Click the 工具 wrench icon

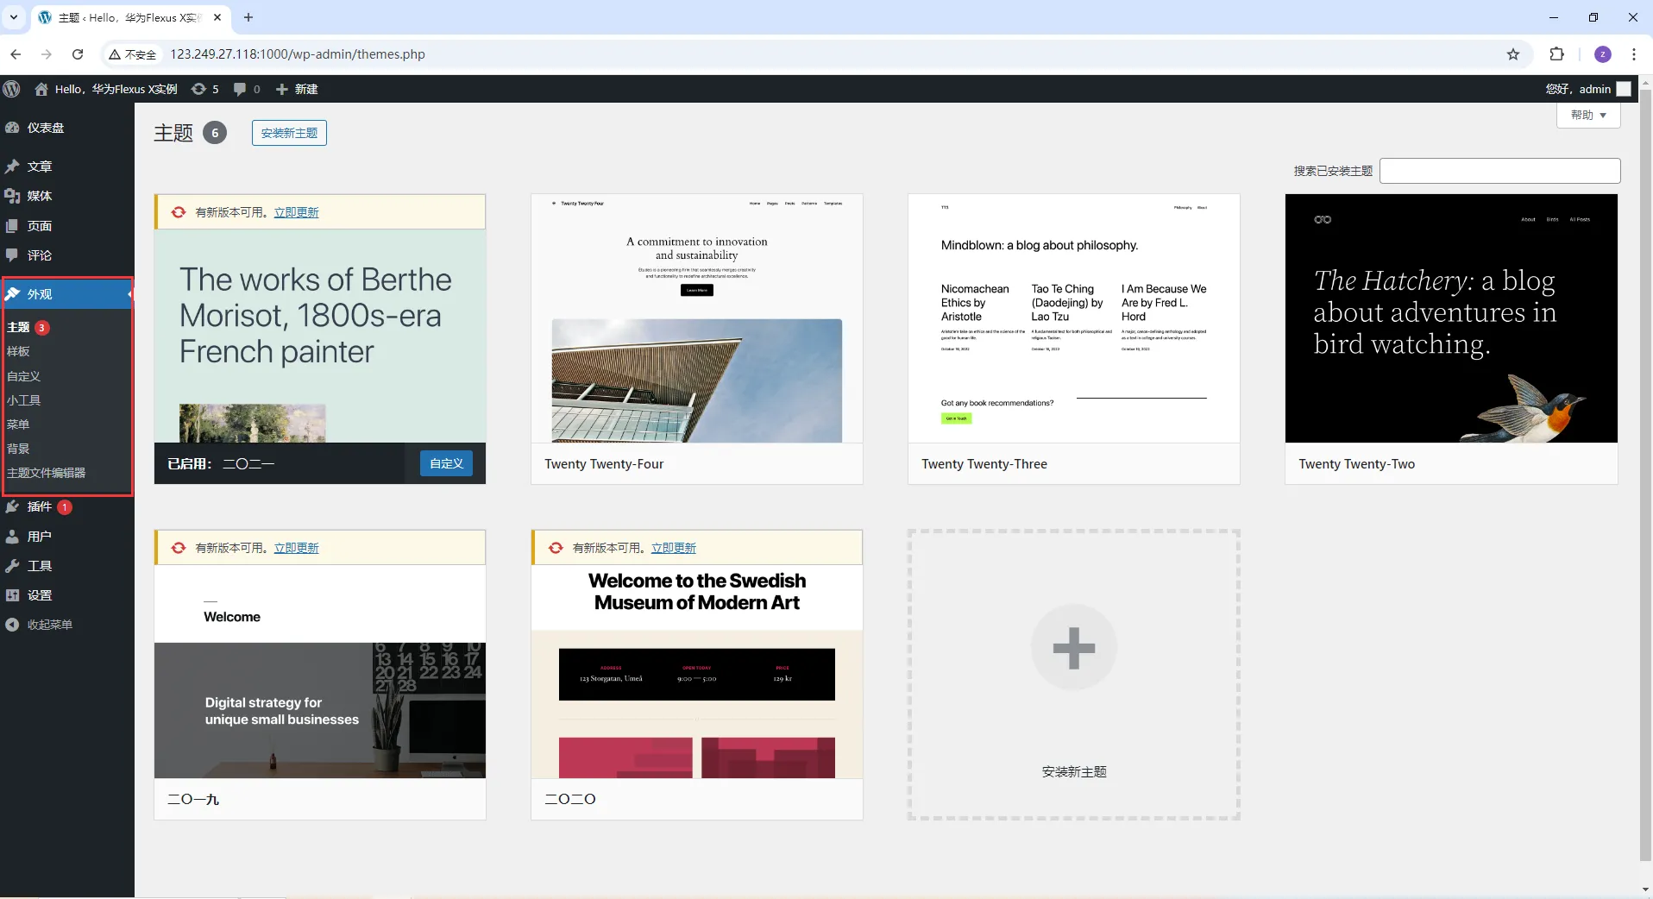tap(12, 566)
